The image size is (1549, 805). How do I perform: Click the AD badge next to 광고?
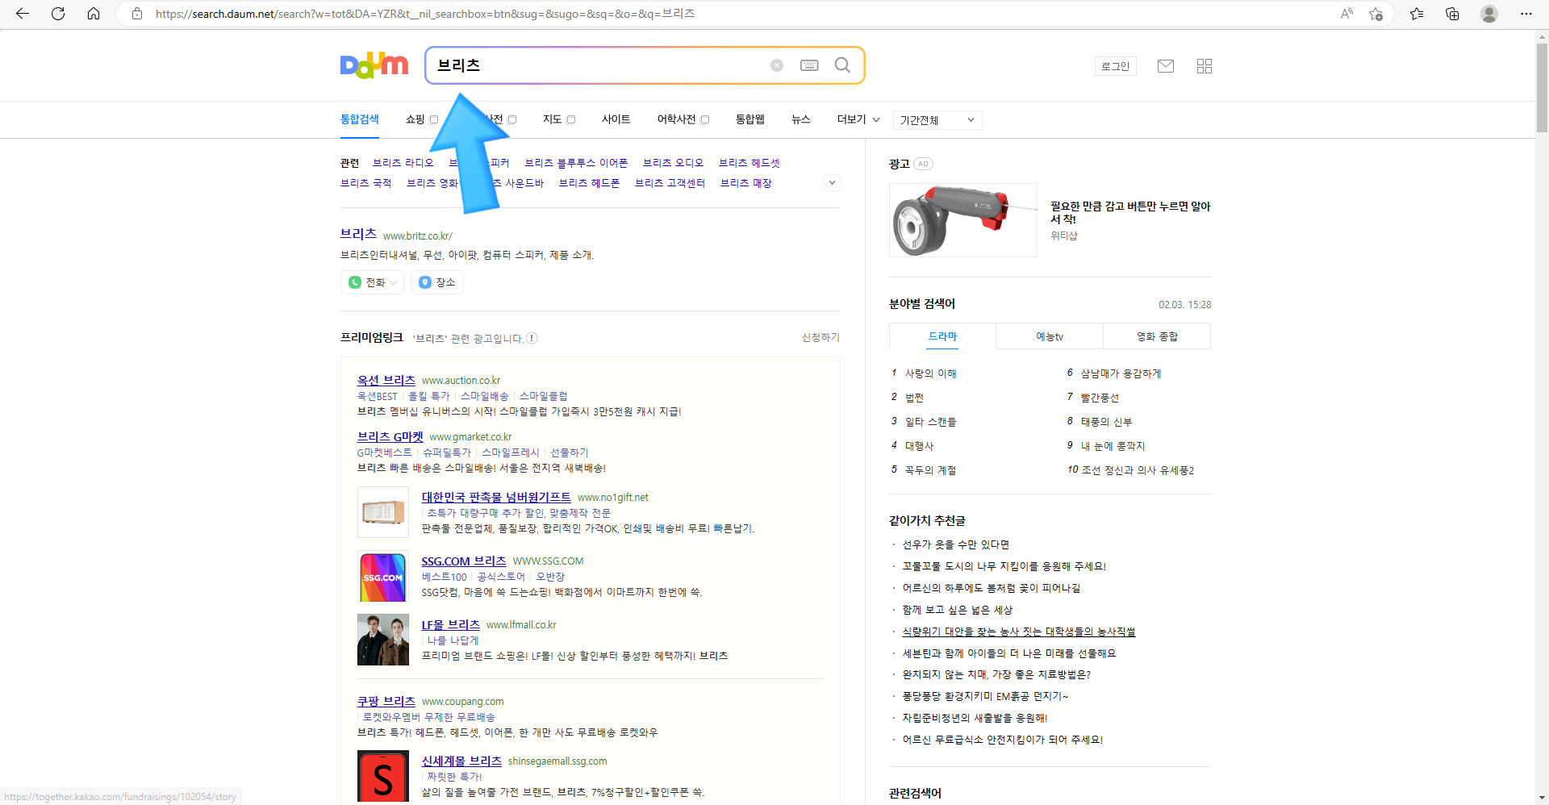(923, 164)
